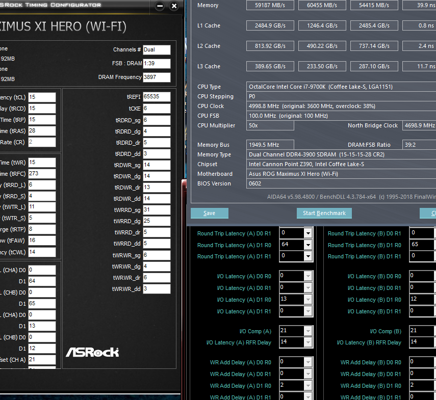This screenshot has height=400, width=436.
Task: Click the CPU Type field i7-9700K
Action: point(341,87)
